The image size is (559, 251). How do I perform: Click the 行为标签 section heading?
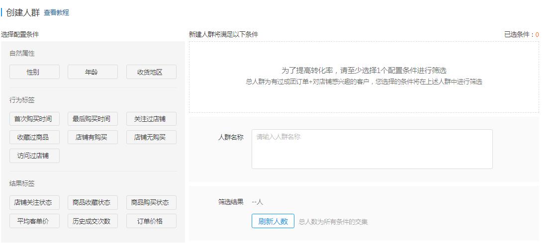[x=22, y=100]
